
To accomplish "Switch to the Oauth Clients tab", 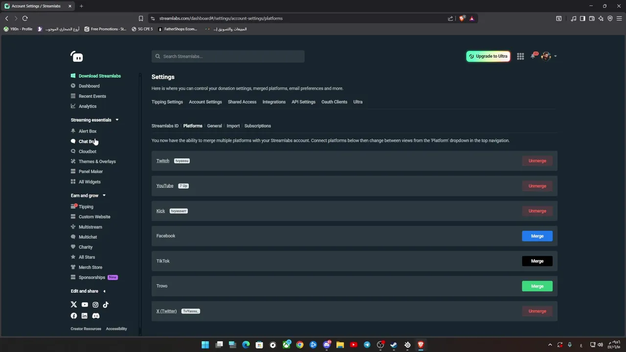I will (334, 102).
